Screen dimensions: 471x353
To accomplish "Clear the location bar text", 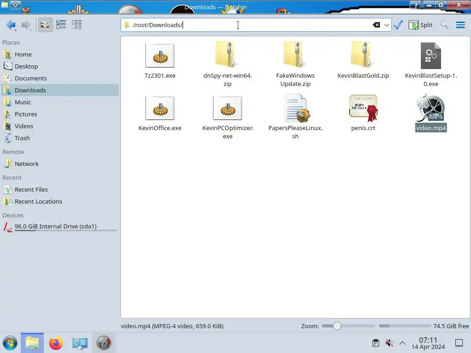I will pyautogui.click(x=376, y=25).
